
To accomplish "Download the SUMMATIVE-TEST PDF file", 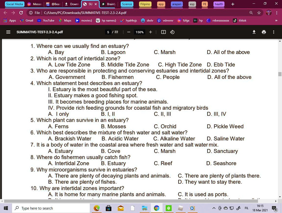I will (254, 32).
